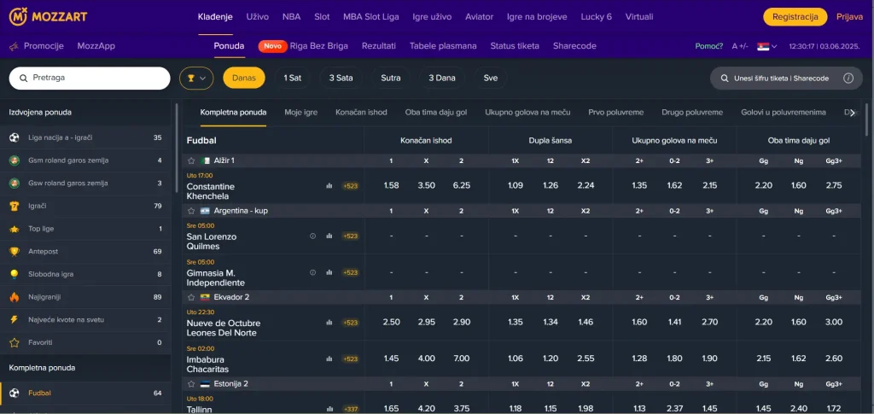874x414 pixels.
Task: Expand +523 markets for San Lorenzo Quilmes
Action: (350, 236)
